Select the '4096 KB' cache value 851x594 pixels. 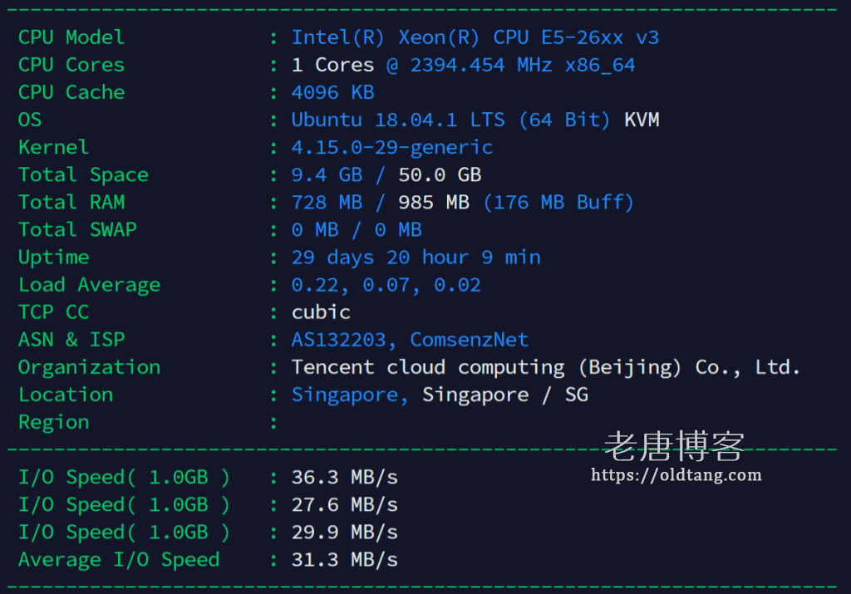coord(332,92)
